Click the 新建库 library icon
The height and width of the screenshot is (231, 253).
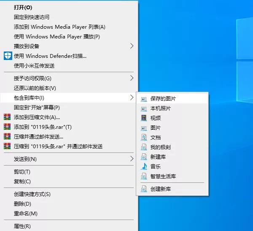coord(144,157)
